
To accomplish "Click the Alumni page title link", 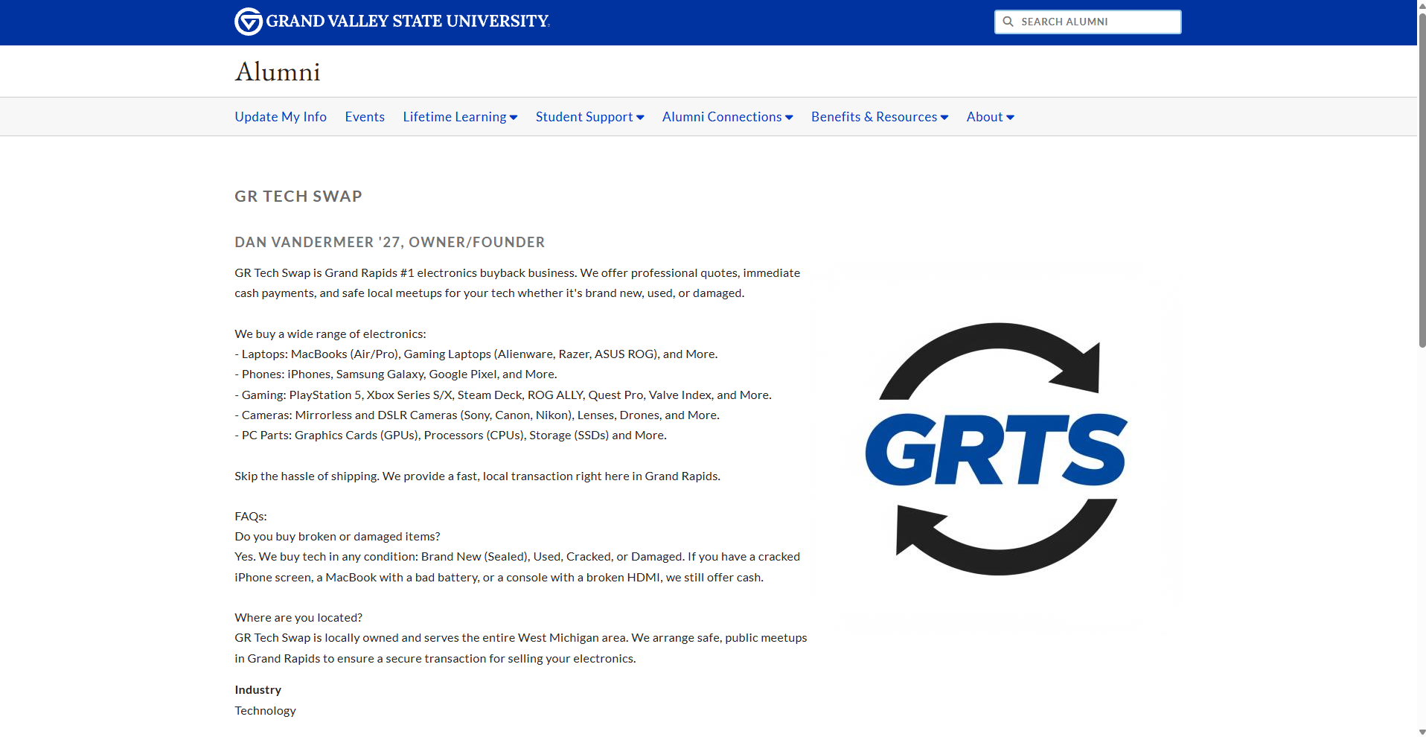I will (277, 71).
